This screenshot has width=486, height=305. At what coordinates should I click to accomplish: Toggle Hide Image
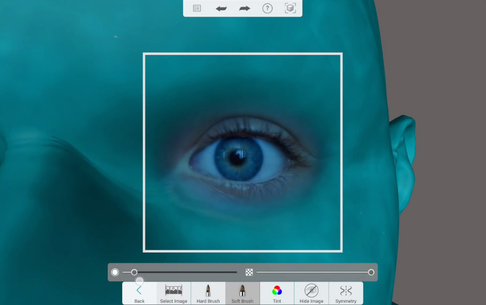coord(311,293)
